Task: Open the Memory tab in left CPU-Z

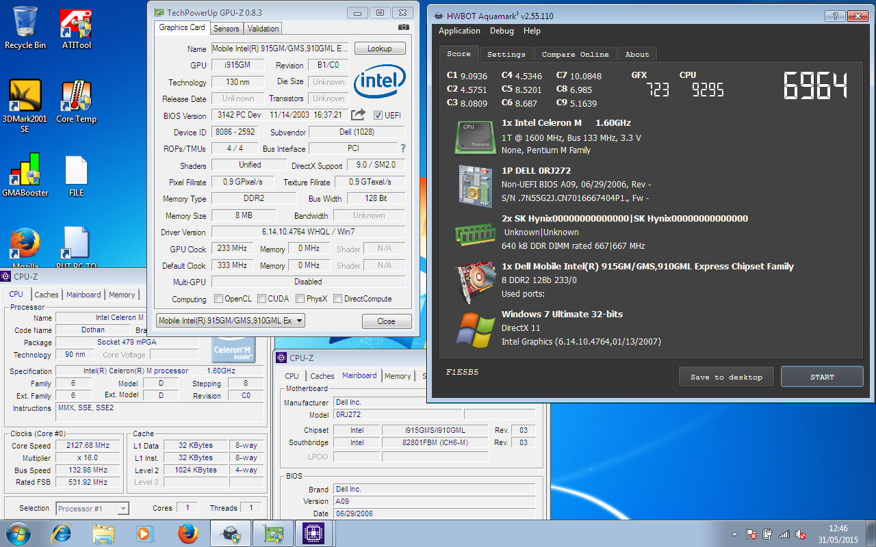Action: (x=122, y=295)
